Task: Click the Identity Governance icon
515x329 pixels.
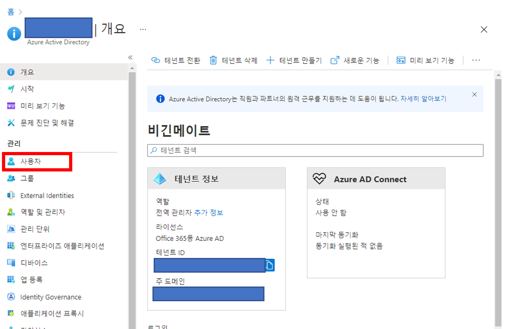Action: (x=11, y=297)
